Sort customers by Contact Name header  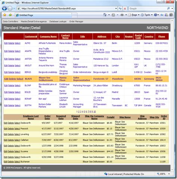pos(65,37)
